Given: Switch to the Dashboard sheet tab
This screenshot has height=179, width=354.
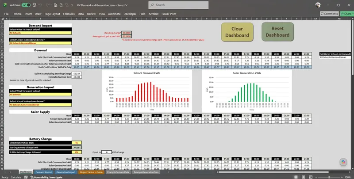Looking at the screenshot, I should pyautogui.click(x=26, y=172).
